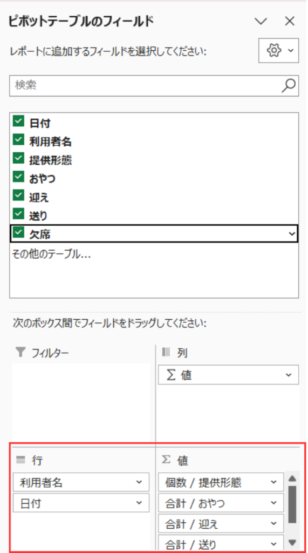The width and height of the screenshot is (308, 553).
Task: Expand the 利用者名 row field dropdown
Action: coord(139,482)
